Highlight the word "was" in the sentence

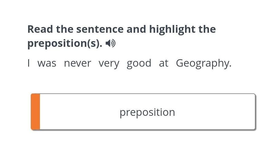coord(47,63)
